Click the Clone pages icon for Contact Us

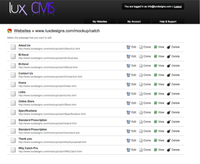[x=141, y=75]
